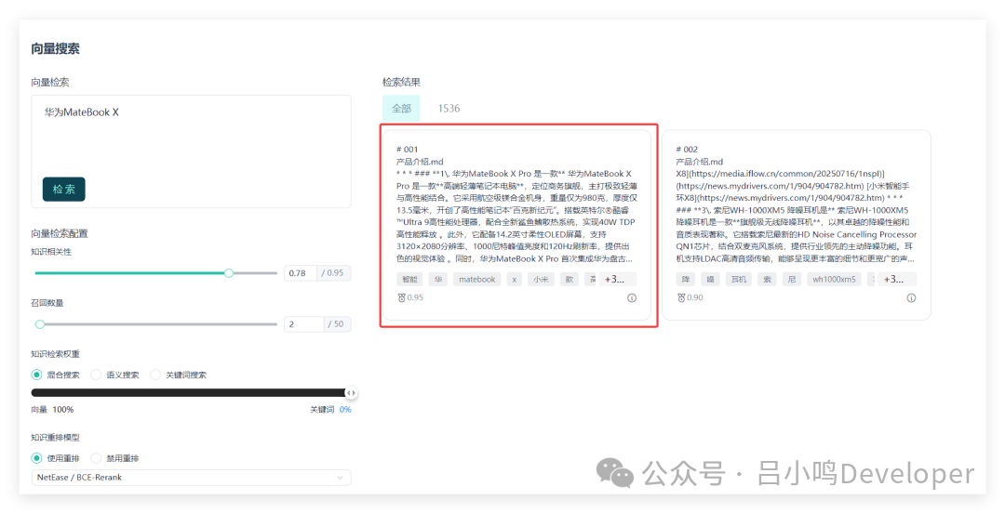
Task: Click the 降 tag on card #002
Action: click(x=686, y=279)
